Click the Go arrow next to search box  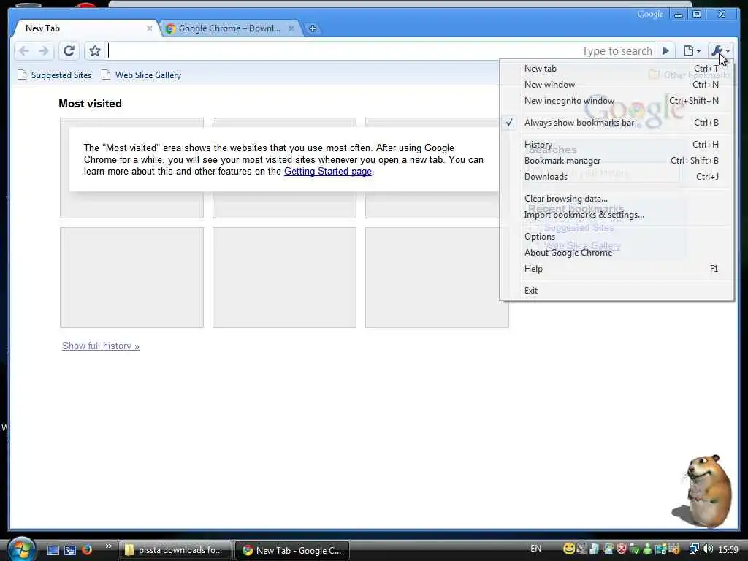(665, 50)
